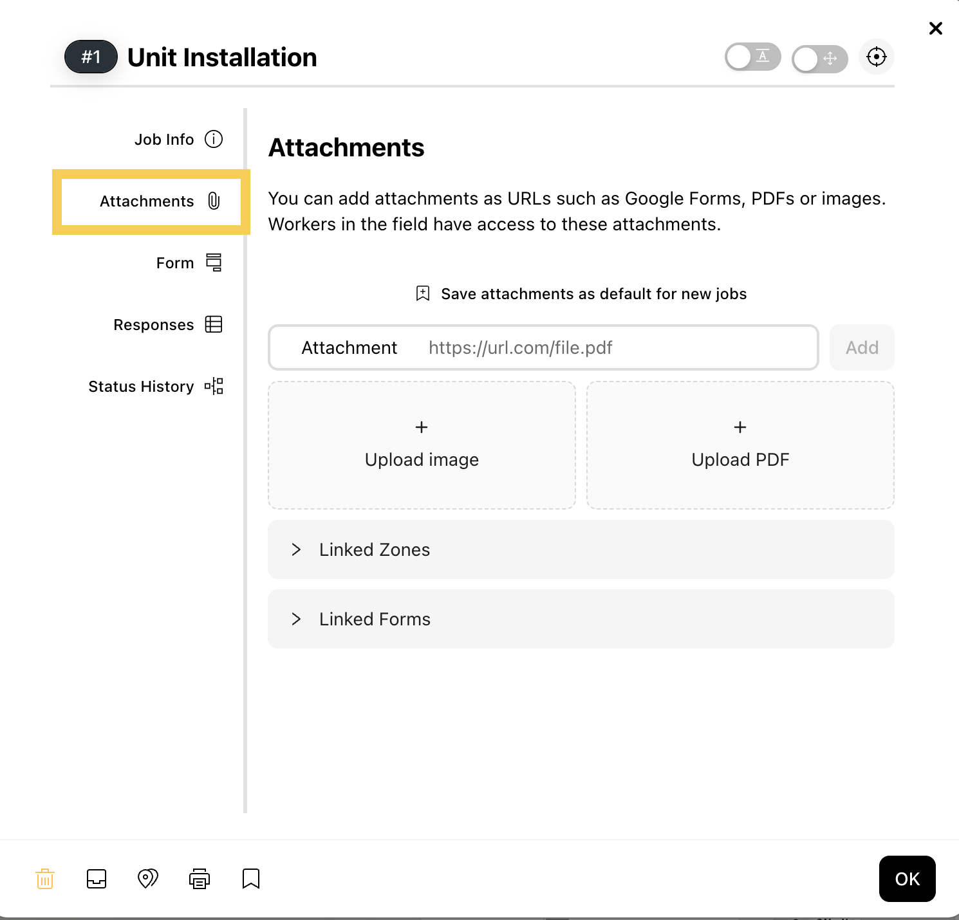The image size is (959, 920).
Task: Click the map pin location icon
Action: click(x=148, y=879)
